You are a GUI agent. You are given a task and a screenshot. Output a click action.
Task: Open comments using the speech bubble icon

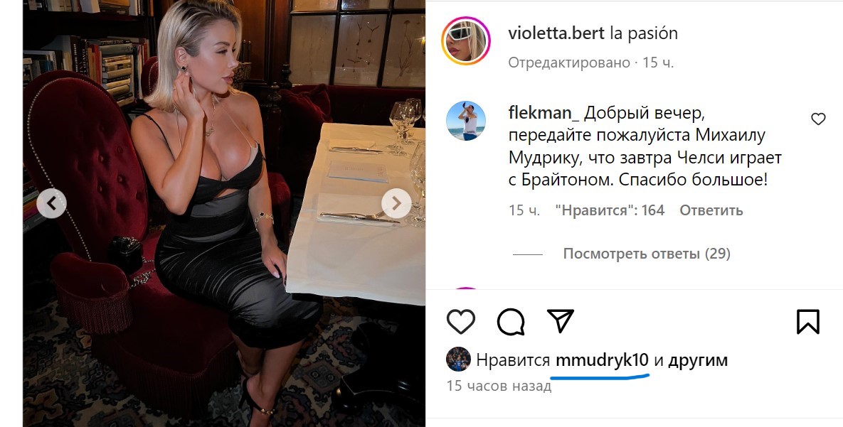(511, 322)
